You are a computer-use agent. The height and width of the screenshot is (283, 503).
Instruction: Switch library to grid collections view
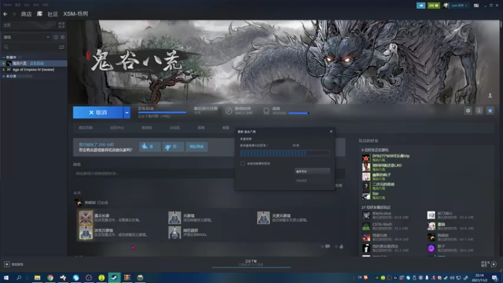click(x=61, y=25)
